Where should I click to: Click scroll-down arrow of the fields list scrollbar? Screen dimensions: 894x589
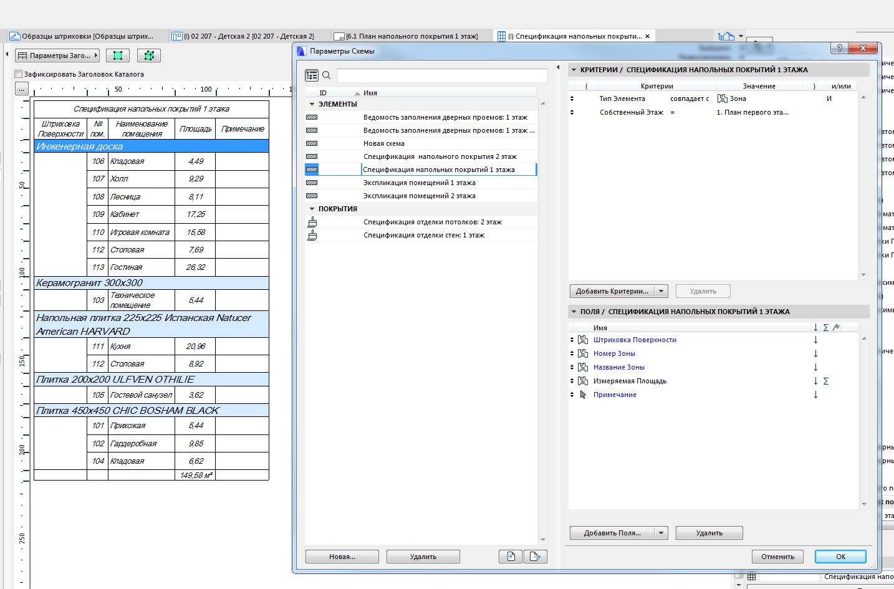864,504
